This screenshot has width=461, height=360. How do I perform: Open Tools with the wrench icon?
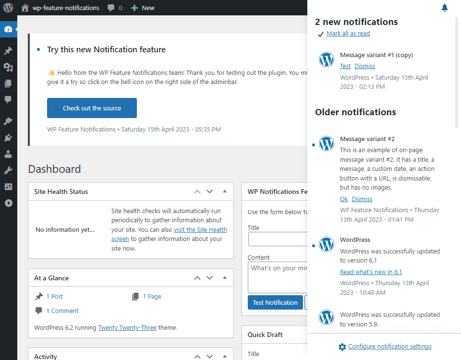pyautogui.click(x=9, y=170)
